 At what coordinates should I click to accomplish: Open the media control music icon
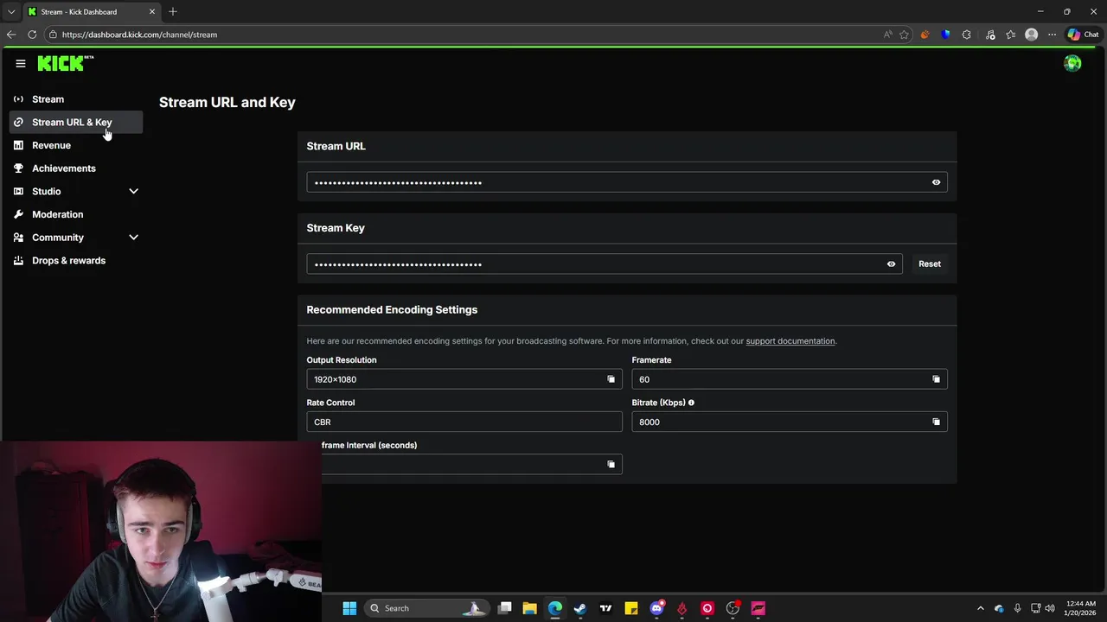(x=990, y=35)
